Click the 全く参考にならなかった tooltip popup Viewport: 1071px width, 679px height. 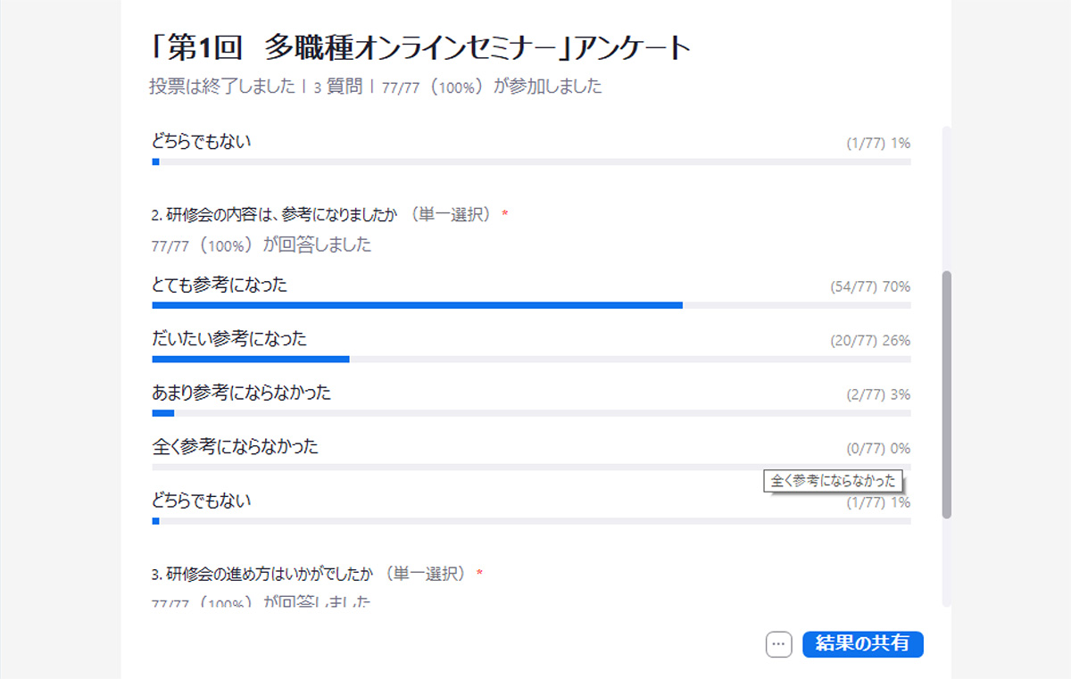(833, 481)
